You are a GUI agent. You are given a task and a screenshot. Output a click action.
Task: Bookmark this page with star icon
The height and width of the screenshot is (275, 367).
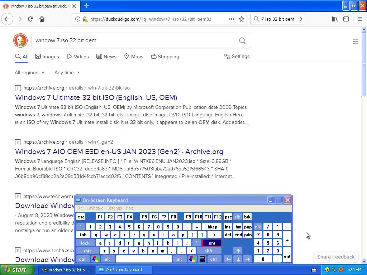(242, 19)
